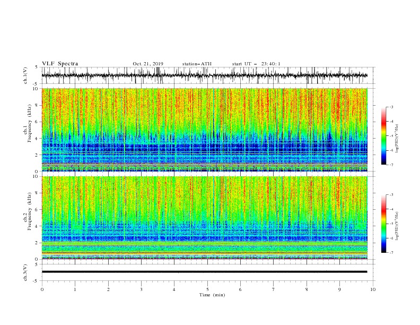The image size is (420, 325).
Task: Click the ch.1 spectrogram panel
Action: pos(205,130)
